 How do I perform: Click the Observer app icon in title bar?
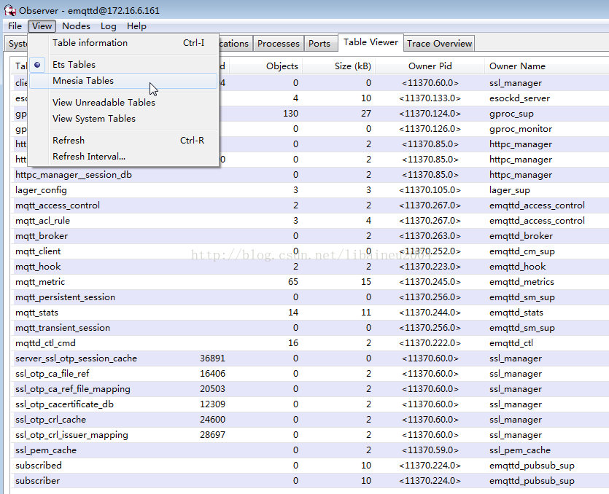9,10
